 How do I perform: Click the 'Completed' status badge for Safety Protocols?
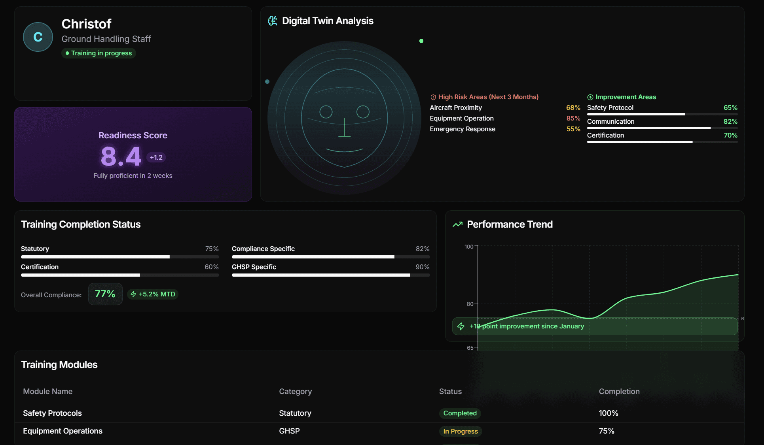point(460,413)
